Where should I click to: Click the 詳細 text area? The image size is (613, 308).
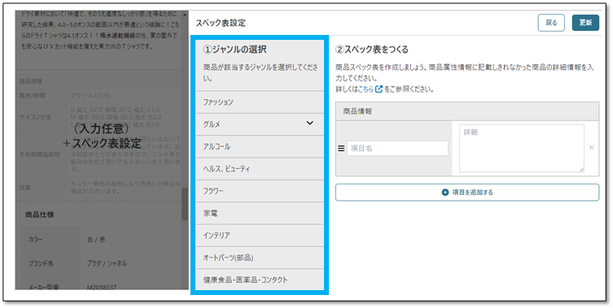[522, 149]
